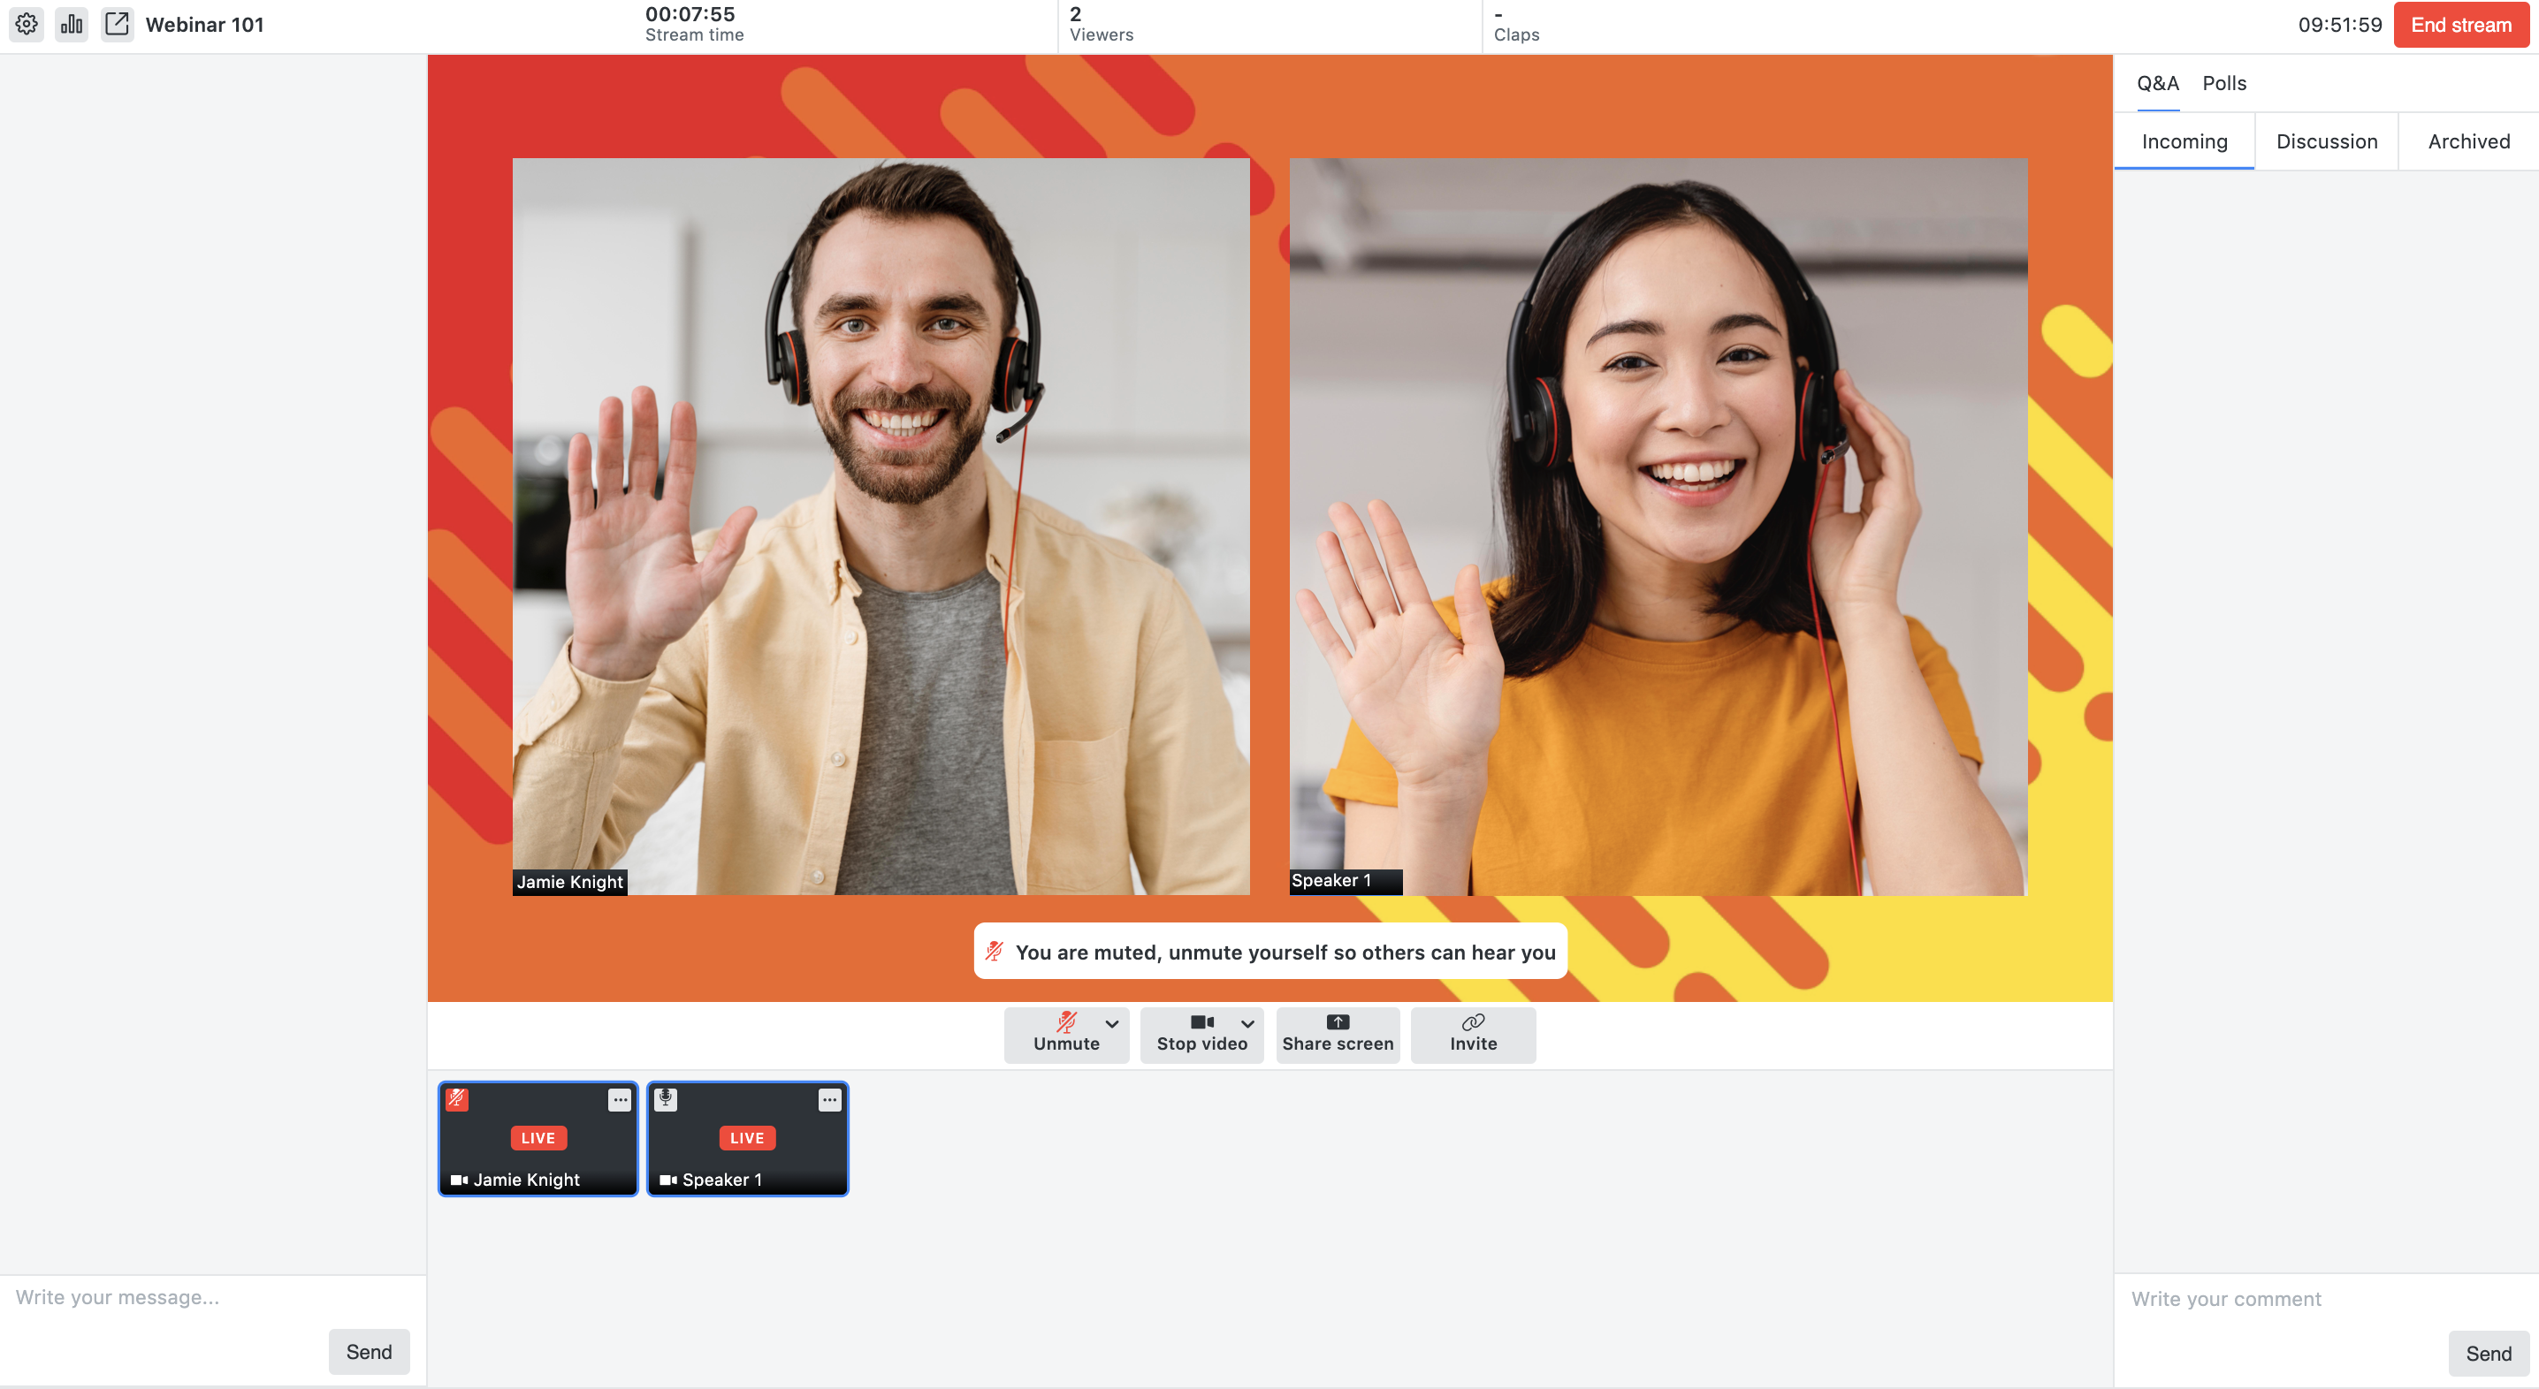Switch to the Q&A tab
The image size is (2539, 1389).
click(2156, 83)
